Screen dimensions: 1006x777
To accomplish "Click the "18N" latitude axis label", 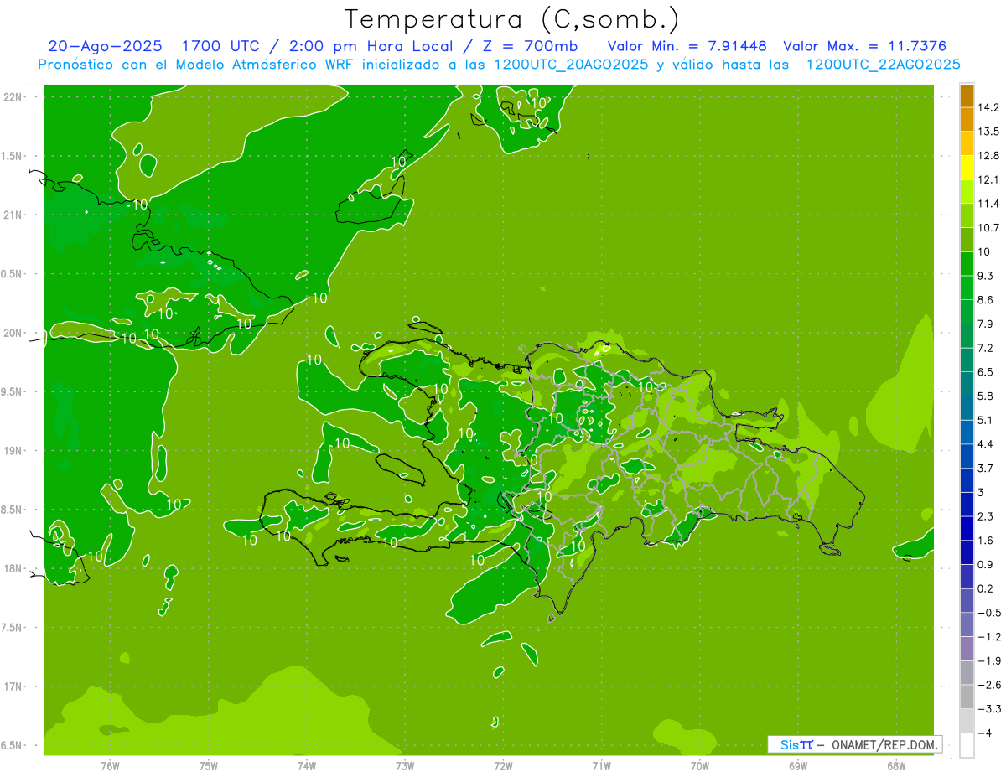I will point(13,568).
